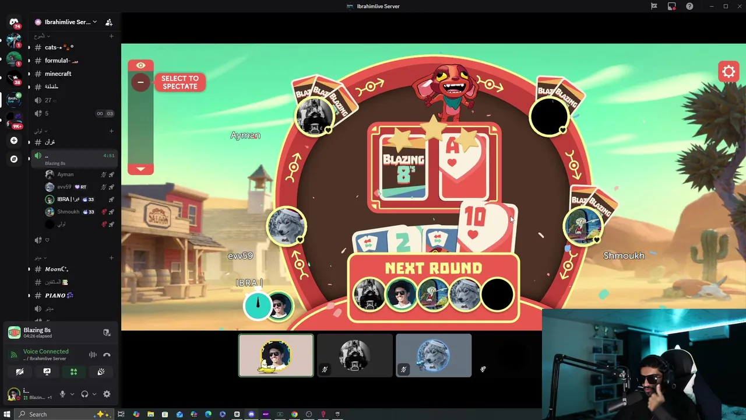Click the Blazing 8s activity icon

(x=15, y=332)
